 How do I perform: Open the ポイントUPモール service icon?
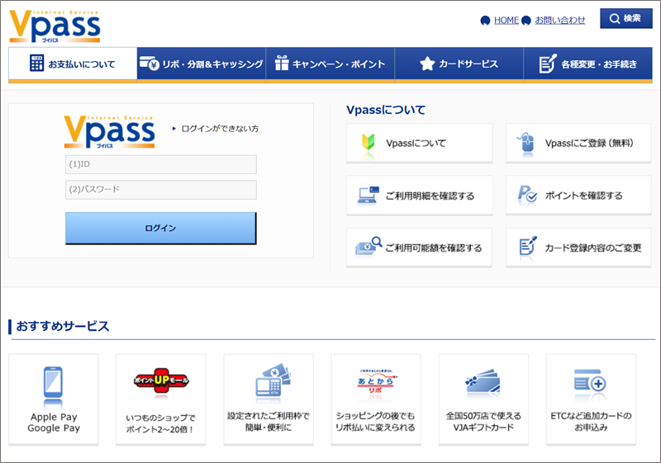[160, 381]
